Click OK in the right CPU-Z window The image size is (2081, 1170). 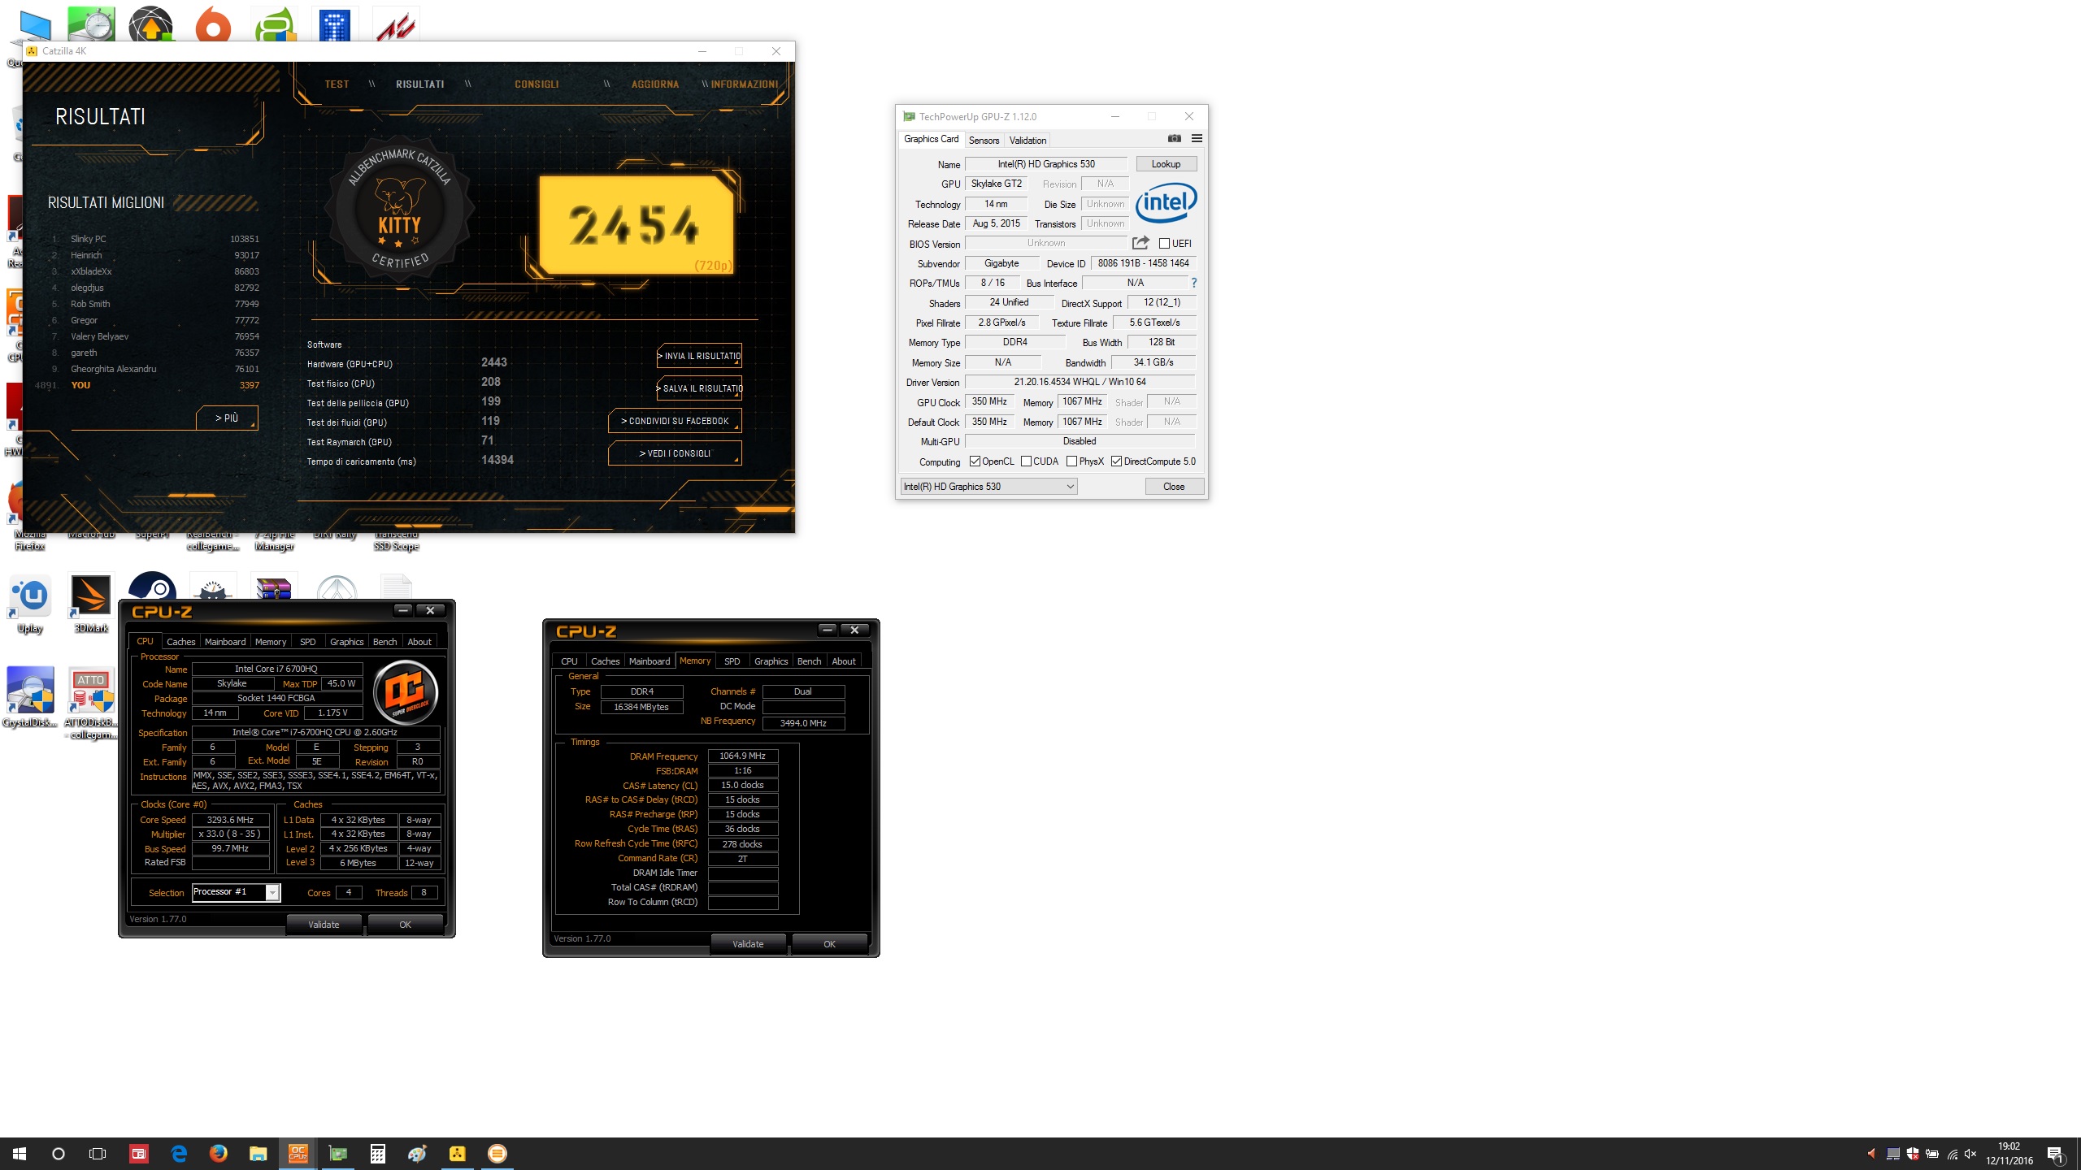(x=829, y=944)
